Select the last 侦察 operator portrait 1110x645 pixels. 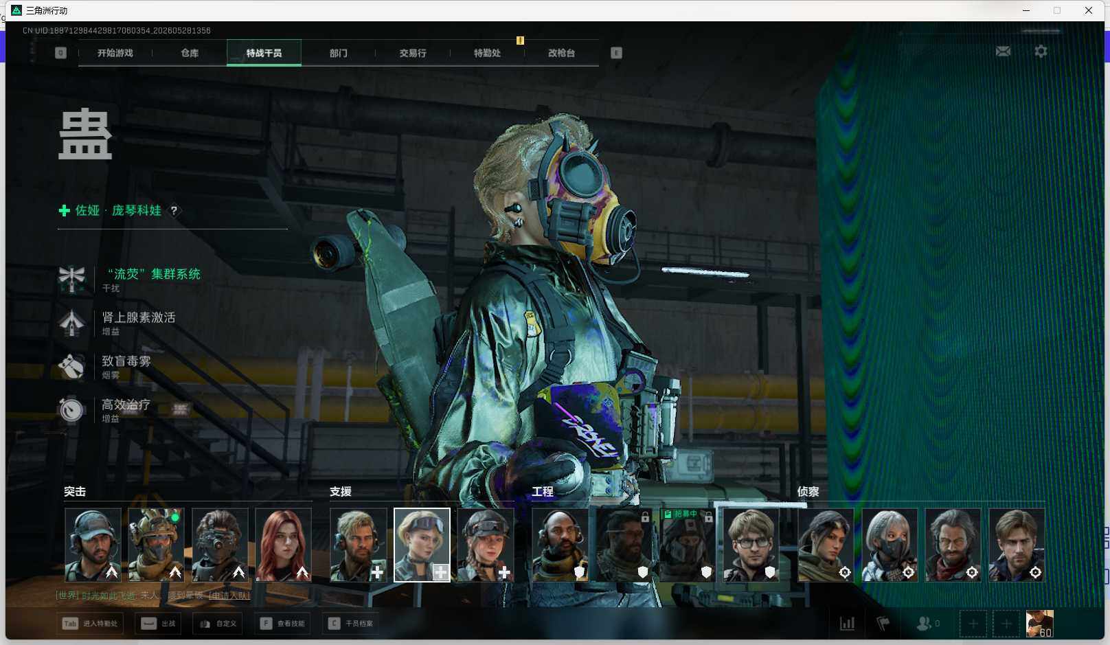tap(1017, 545)
